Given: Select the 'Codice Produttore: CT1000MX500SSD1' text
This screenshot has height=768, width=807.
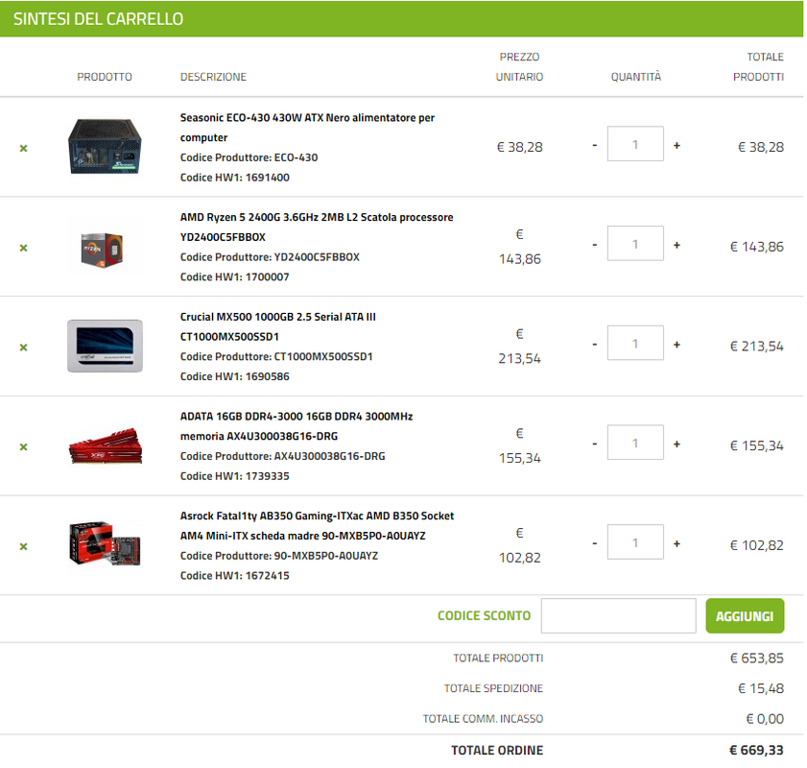Looking at the screenshot, I should 276,357.
